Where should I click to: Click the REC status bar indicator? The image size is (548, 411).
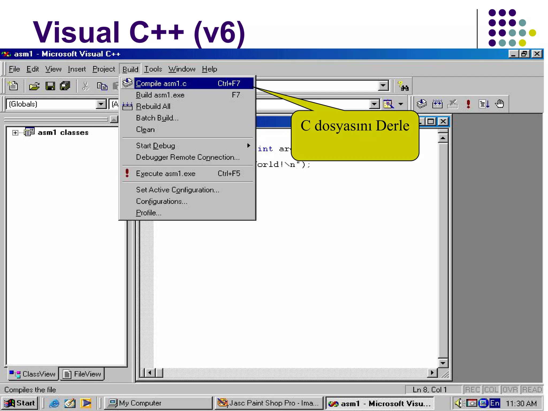[473, 390]
